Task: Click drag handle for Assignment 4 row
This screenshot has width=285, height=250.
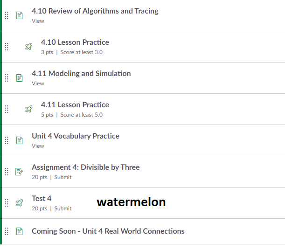Action: click(7, 172)
